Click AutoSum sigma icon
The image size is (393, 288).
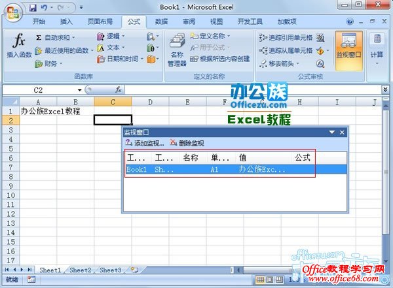point(39,38)
